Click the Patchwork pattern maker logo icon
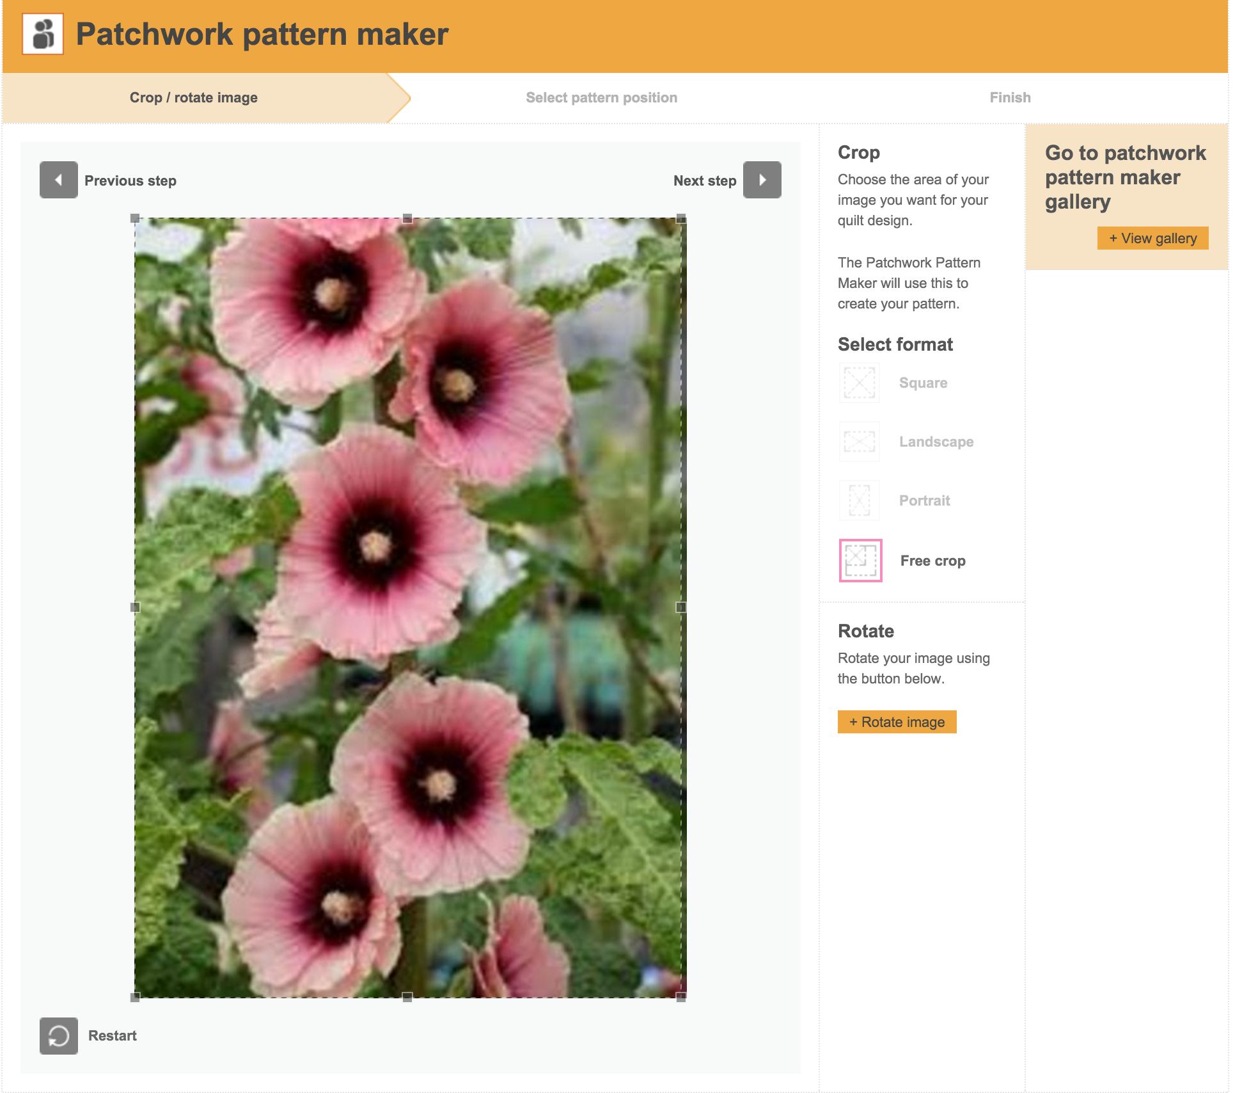The image size is (1242, 1093). [43, 34]
